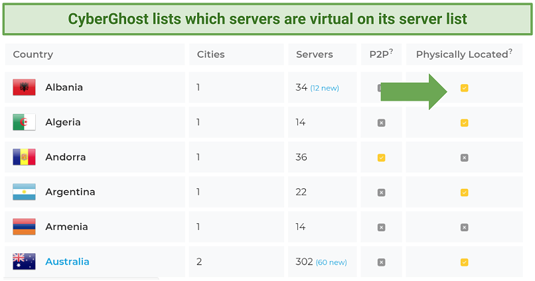Screen dimensions: 535x281
Task: Toggle Andorra's Physically Located checkbox
Action: tap(464, 158)
